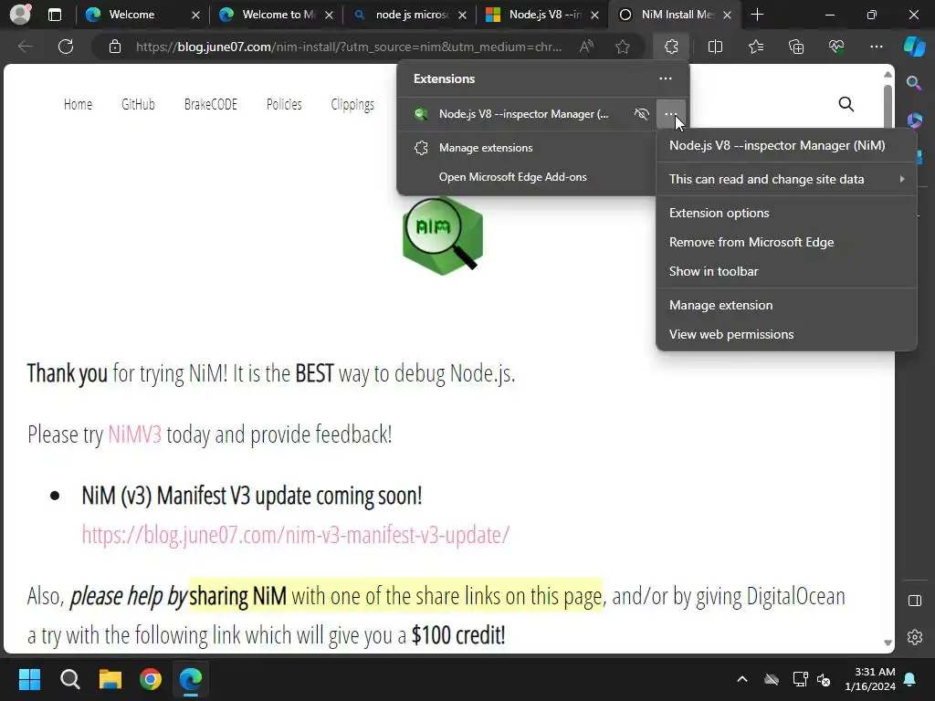The height and width of the screenshot is (701, 935).
Task: Click the NiM hexagon logo
Action: click(x=442, y=235)
